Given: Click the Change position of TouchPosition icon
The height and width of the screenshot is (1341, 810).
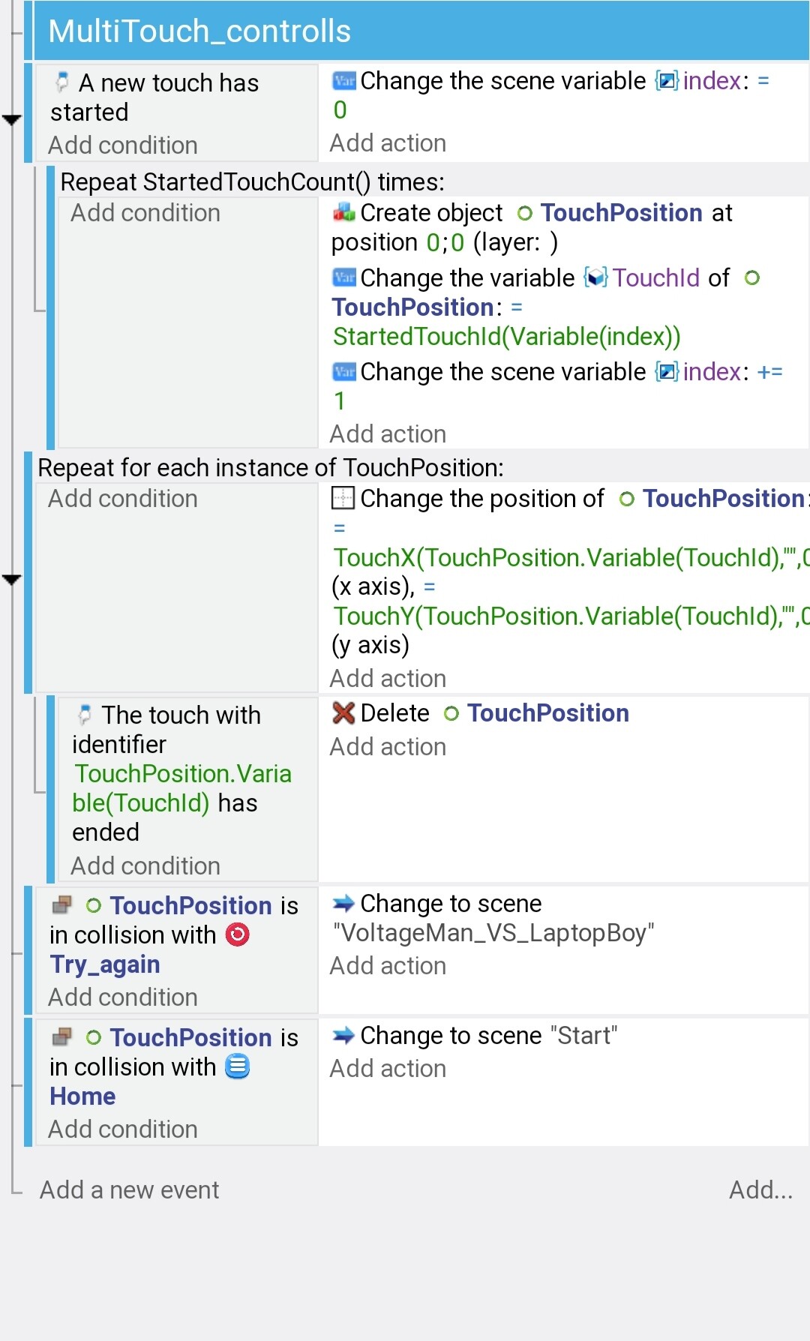Looking at the screenshot, I should click(343, 498).
